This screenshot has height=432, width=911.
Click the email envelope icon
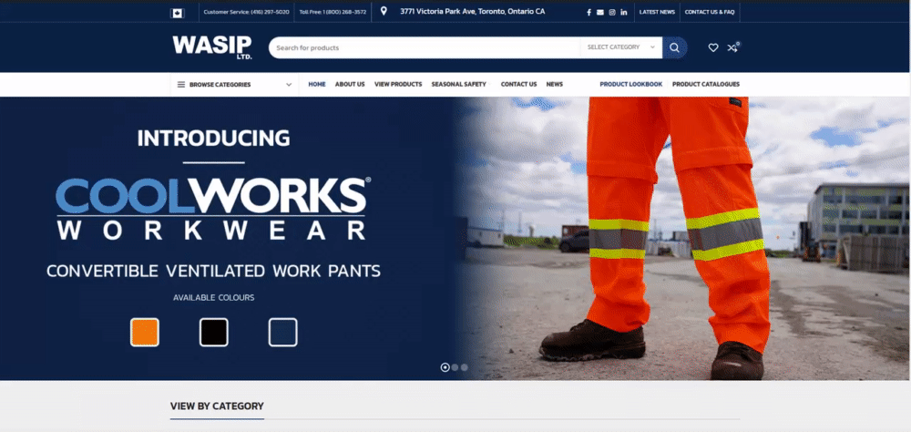pyautogui.click(x=600, y=12)
